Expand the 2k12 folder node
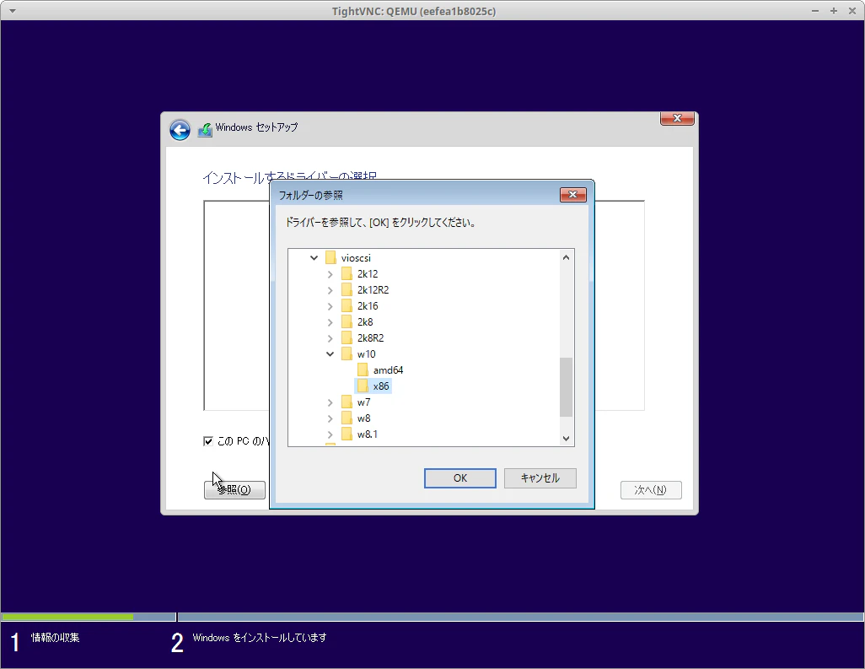Viewport: 865px width, 669px height. [330, 274]
